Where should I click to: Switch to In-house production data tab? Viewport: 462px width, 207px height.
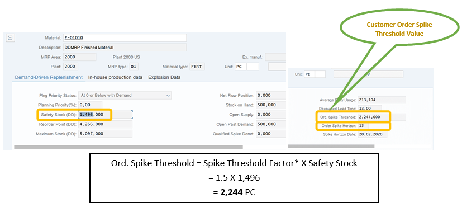coord(115,77)
